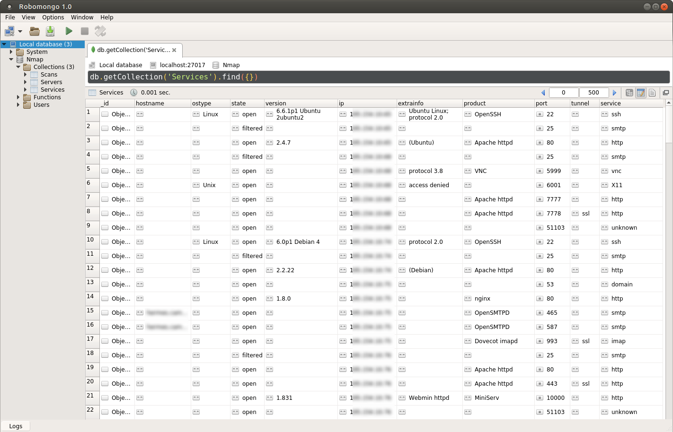Select row 21 extrainfo Webmin httpd

click(430, 398)
